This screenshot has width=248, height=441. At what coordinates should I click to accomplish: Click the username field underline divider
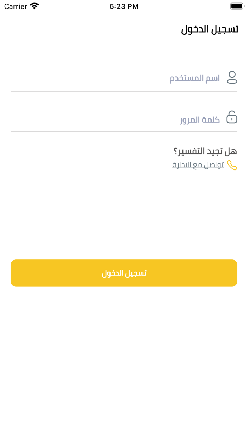point(124,91)
